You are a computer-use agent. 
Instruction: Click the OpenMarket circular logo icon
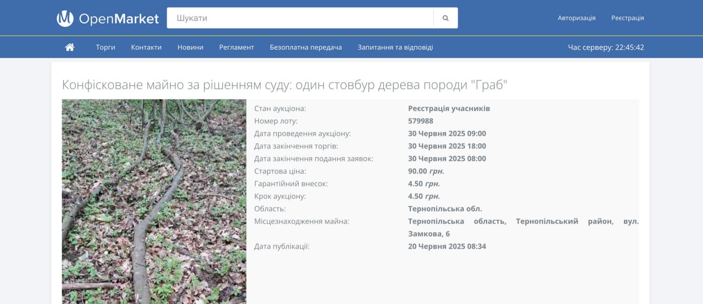pos(65,19)
